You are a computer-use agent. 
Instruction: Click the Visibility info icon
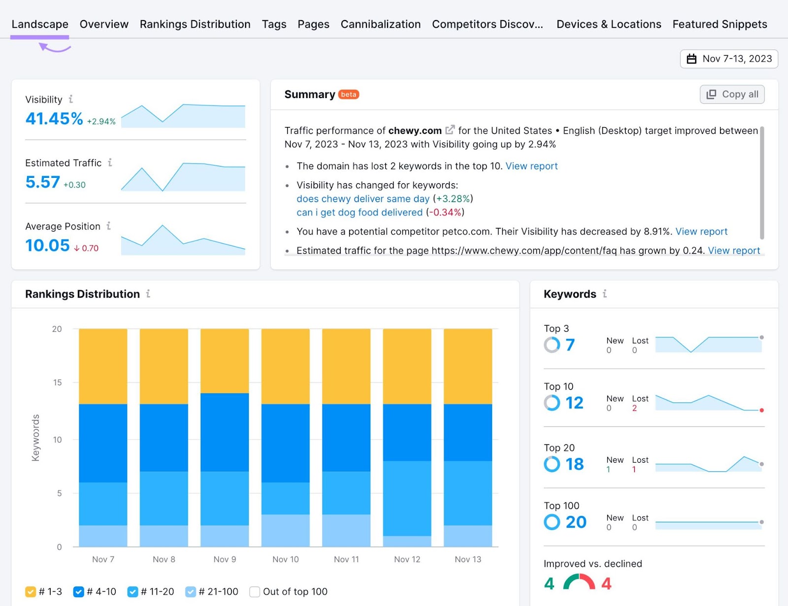point(72,99)
